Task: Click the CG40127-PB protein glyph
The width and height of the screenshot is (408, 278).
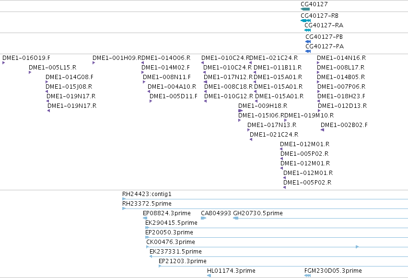Action: (x=308, y=42)
